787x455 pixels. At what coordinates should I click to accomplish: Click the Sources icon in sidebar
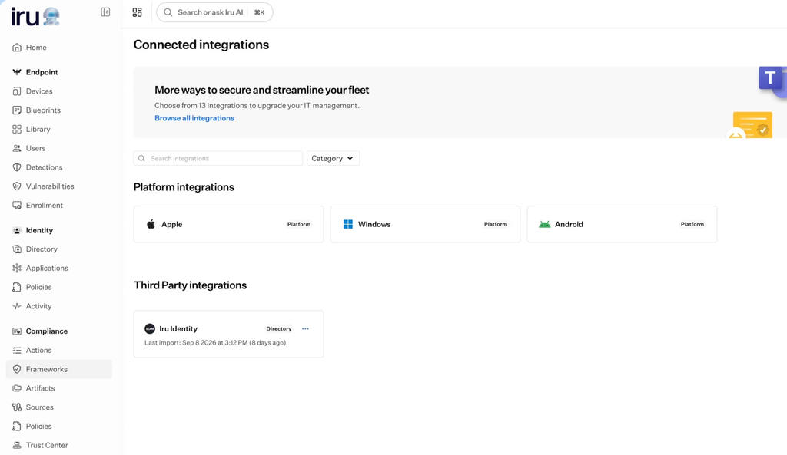click(x=17, y=407)
